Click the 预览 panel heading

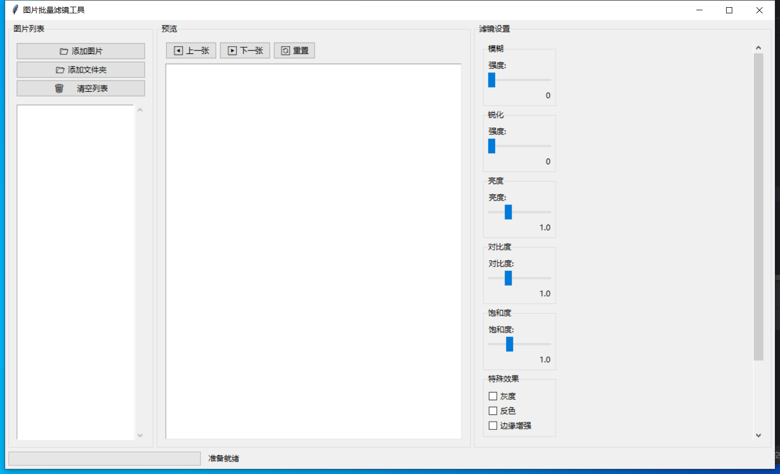[169, 29]
